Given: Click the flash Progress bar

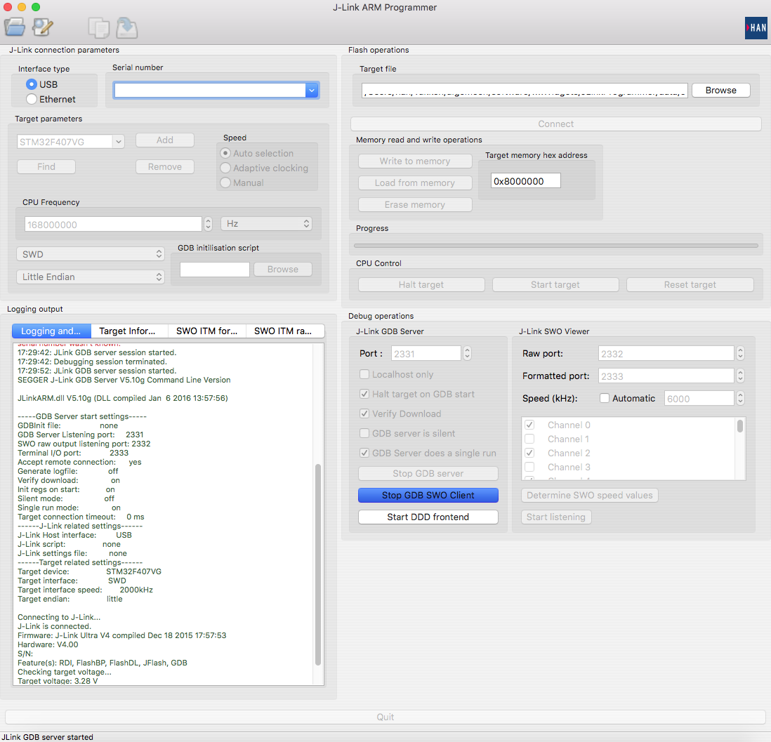Looking at the screenshot, I should [x=555, y=246].
